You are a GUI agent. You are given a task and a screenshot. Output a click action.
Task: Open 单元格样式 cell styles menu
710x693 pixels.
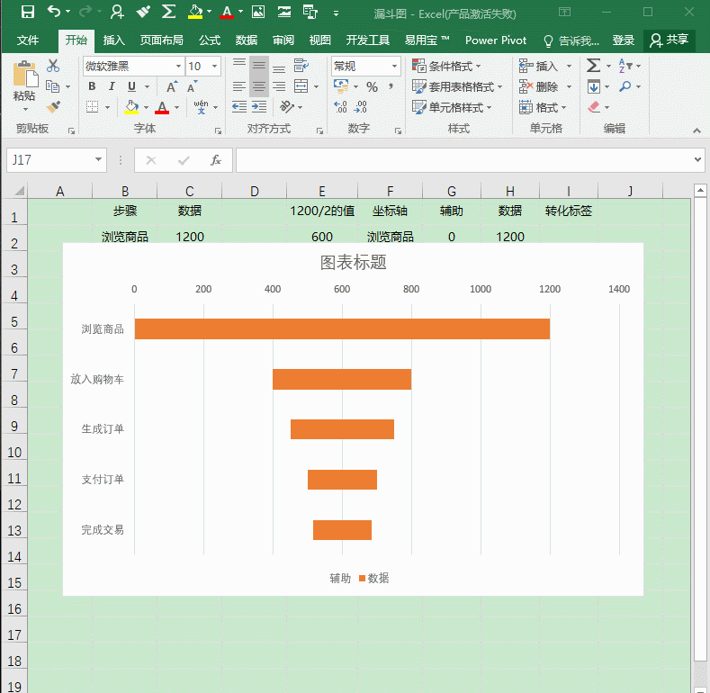(x=452, y=107)
